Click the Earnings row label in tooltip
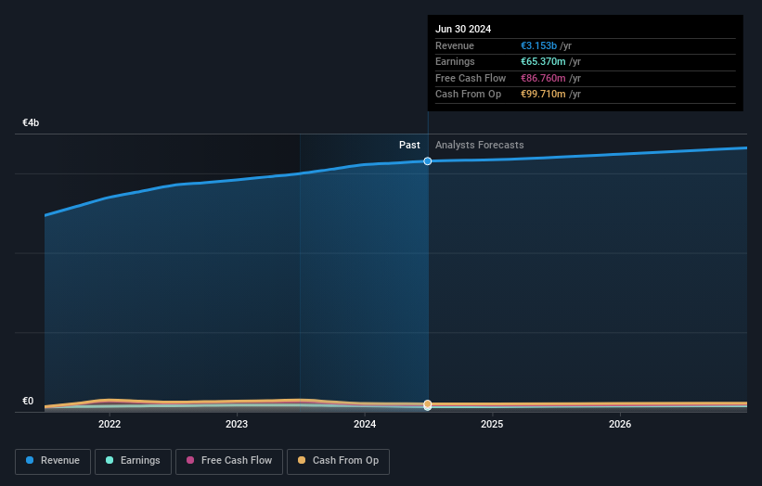 [455, 61]
